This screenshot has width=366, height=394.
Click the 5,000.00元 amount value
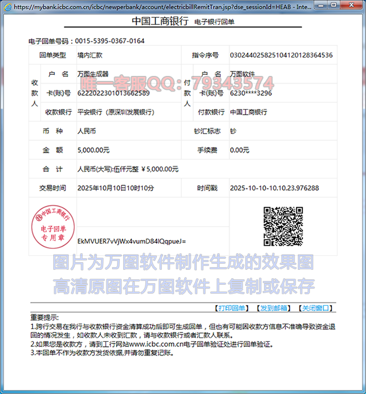click(94, 150)
